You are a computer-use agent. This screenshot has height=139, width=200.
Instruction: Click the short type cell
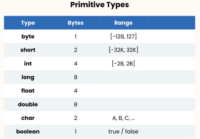click(28, 50)
